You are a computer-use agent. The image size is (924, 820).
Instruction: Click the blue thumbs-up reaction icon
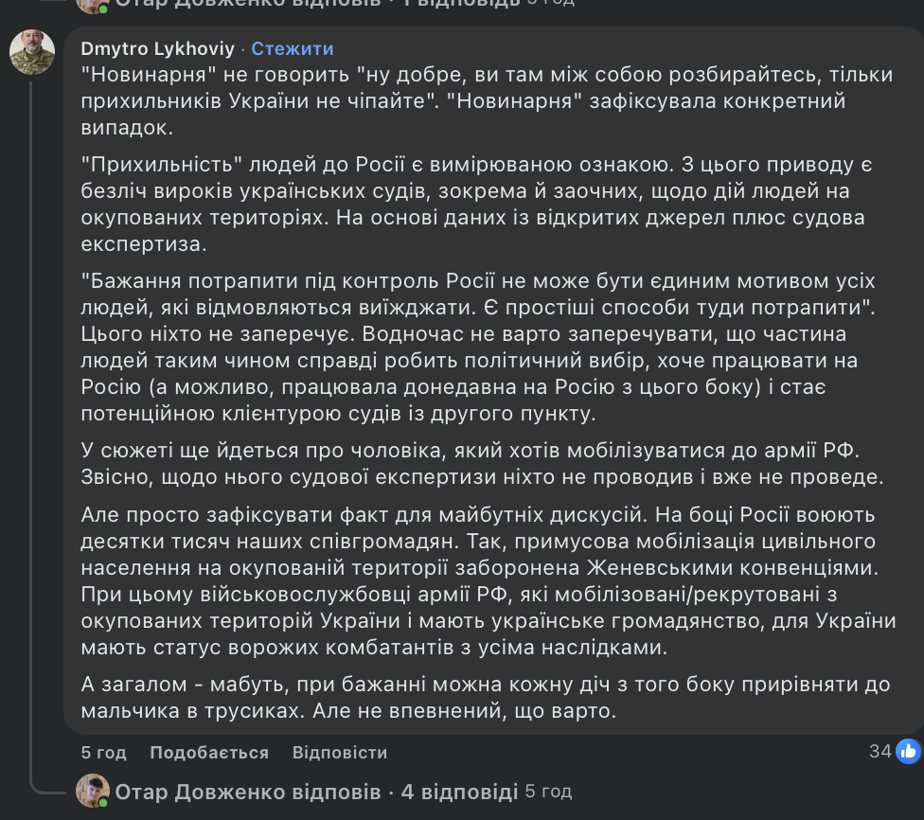click(908, 752)
